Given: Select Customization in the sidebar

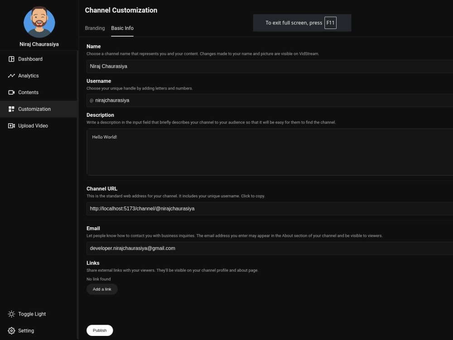Looking at the screenshot, I should [x=39, y=109].
